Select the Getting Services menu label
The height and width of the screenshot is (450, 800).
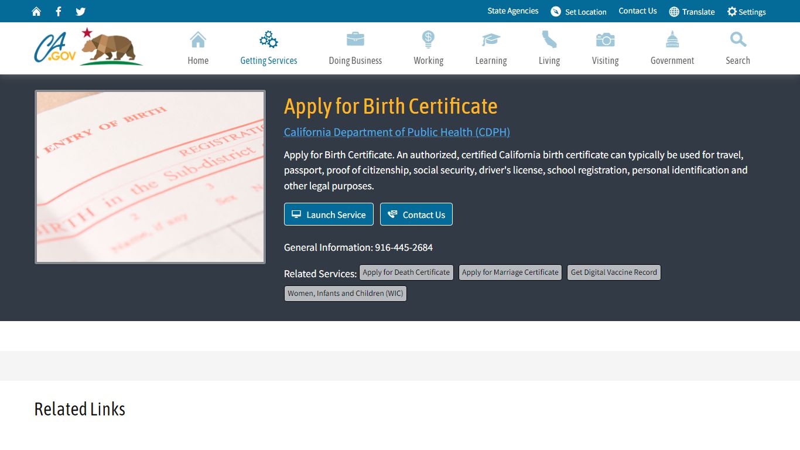269,60
